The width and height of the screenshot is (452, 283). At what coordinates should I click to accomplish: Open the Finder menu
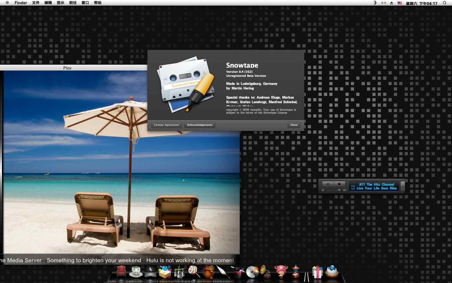click(21, 3)
